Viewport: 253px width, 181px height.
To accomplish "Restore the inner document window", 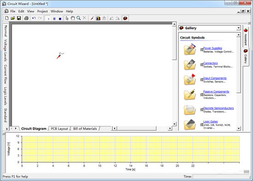I will coord(243,11).
